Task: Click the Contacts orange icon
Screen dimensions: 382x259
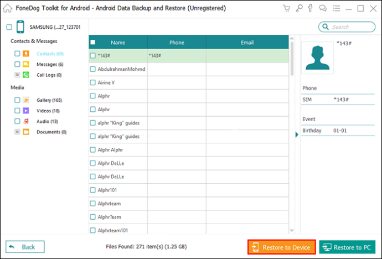Action: 26,53
